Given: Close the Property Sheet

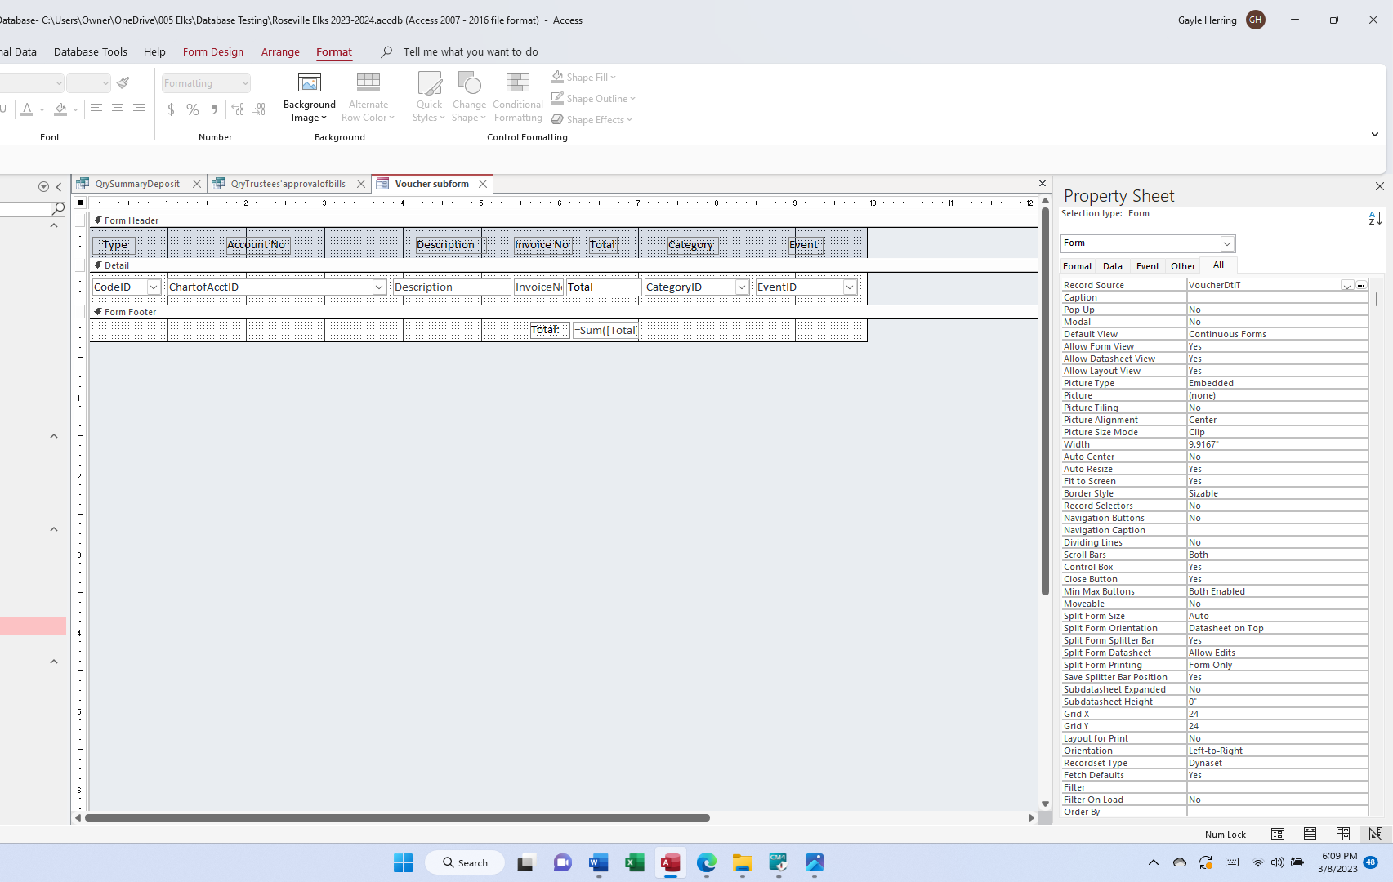Looking at the screenshot, I should (1379, 186).
